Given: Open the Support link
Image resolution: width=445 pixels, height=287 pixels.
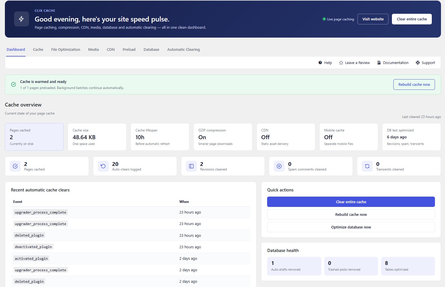Looking at the screenshot, I should [425, 63].
